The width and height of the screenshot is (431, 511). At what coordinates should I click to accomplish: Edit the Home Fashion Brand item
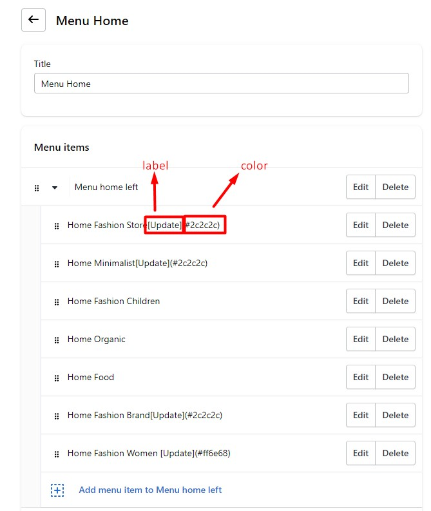tap(361, 415)
